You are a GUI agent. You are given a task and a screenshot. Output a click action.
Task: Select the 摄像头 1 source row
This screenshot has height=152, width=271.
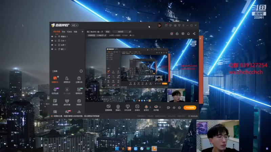[67, 36]
